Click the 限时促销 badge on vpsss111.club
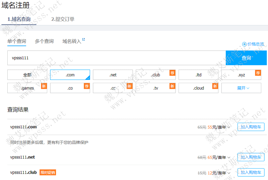 (48, 172)
